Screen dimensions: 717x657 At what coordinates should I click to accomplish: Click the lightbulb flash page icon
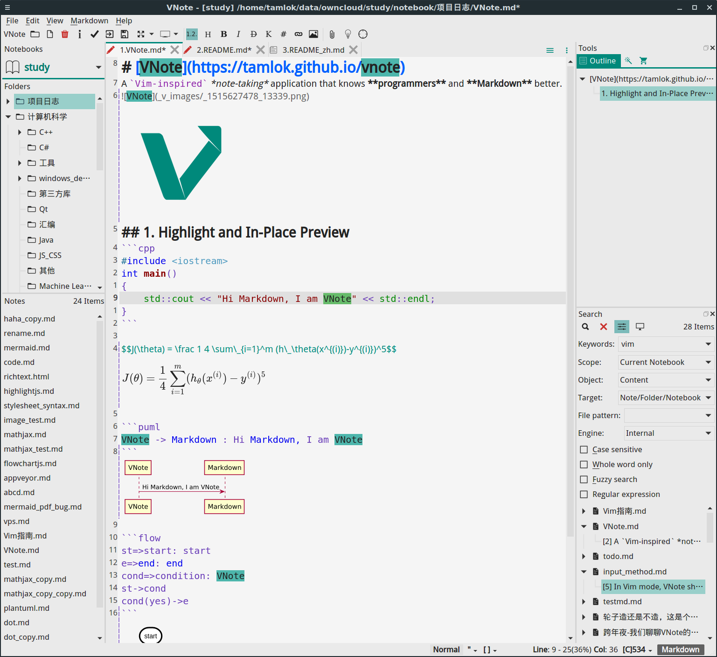348,34
